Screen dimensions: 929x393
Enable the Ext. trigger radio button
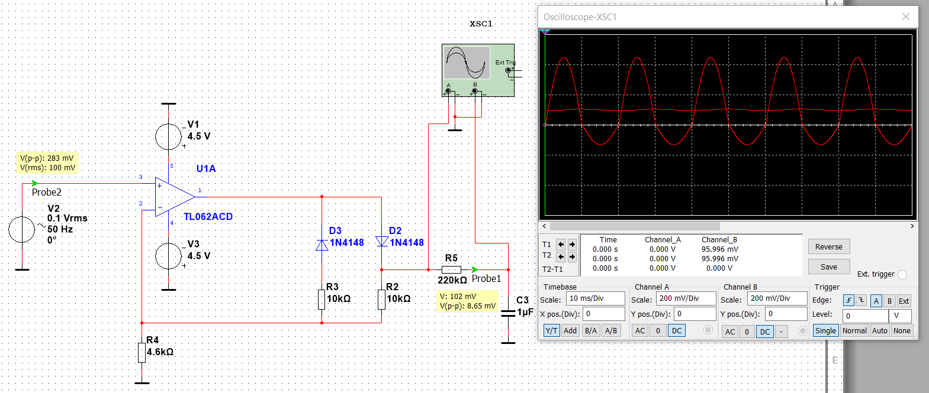[902, 274]
